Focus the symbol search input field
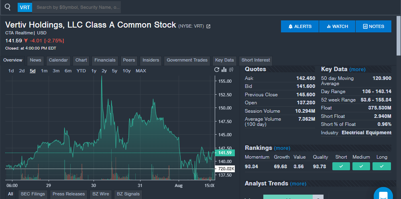 76,7
